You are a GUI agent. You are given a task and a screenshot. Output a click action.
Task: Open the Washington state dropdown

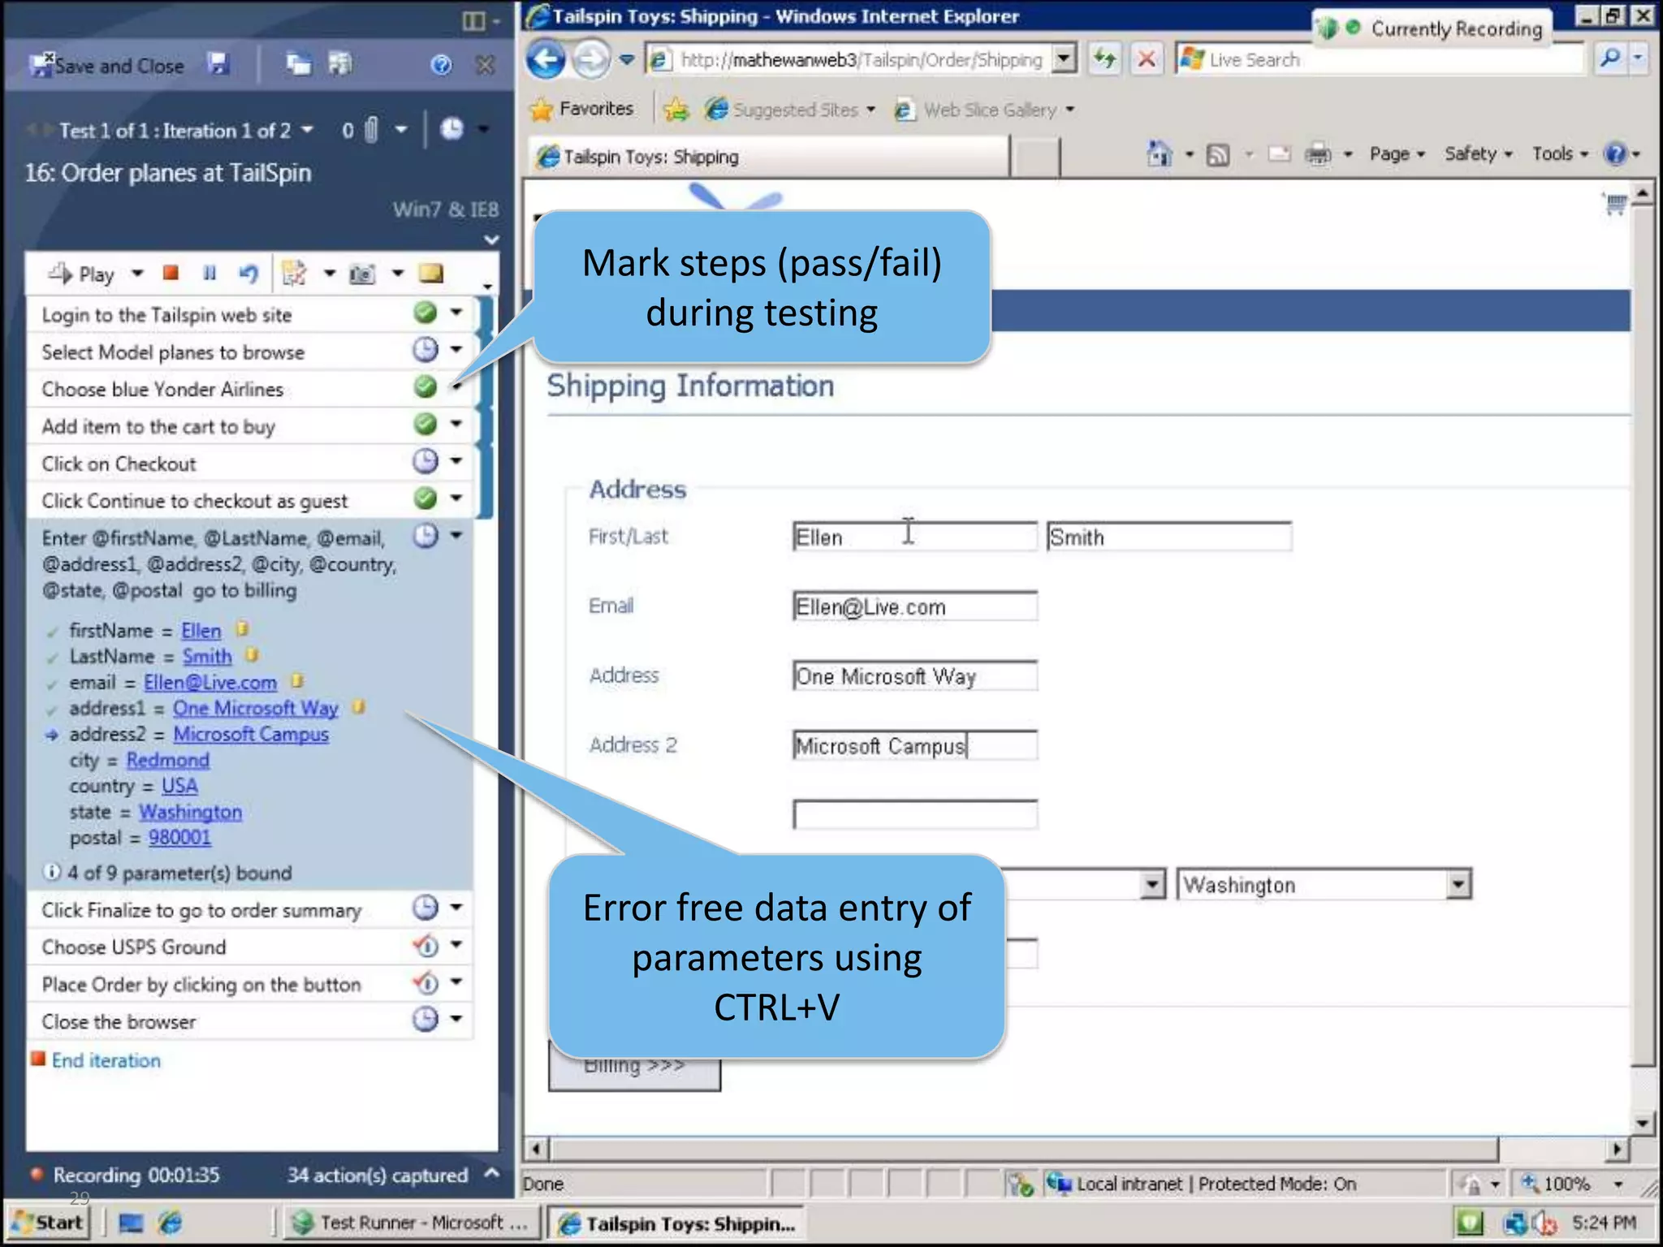point(1458,884)
